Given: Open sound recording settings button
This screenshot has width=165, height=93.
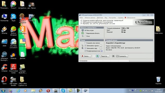Looking at the screenshot, I should (101, 48).
